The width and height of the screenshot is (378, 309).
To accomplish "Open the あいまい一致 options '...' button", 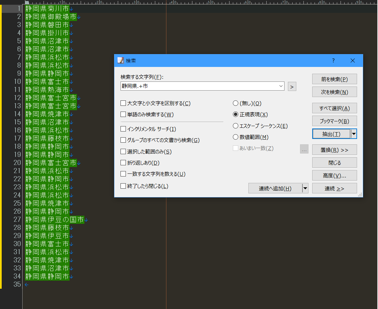I will point(304,149).
